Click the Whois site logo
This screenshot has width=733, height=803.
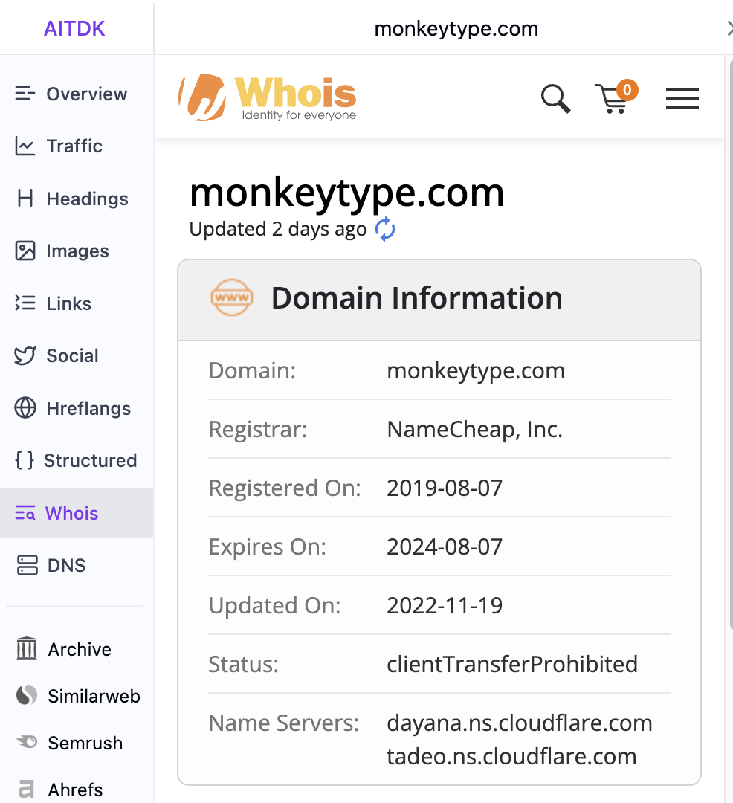267,97
